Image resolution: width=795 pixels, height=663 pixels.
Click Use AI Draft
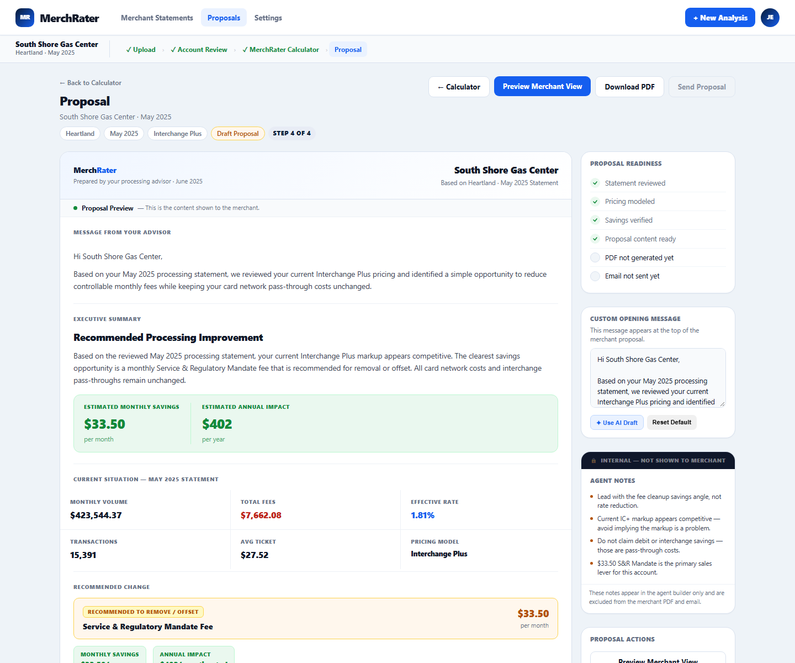point(617,423)
